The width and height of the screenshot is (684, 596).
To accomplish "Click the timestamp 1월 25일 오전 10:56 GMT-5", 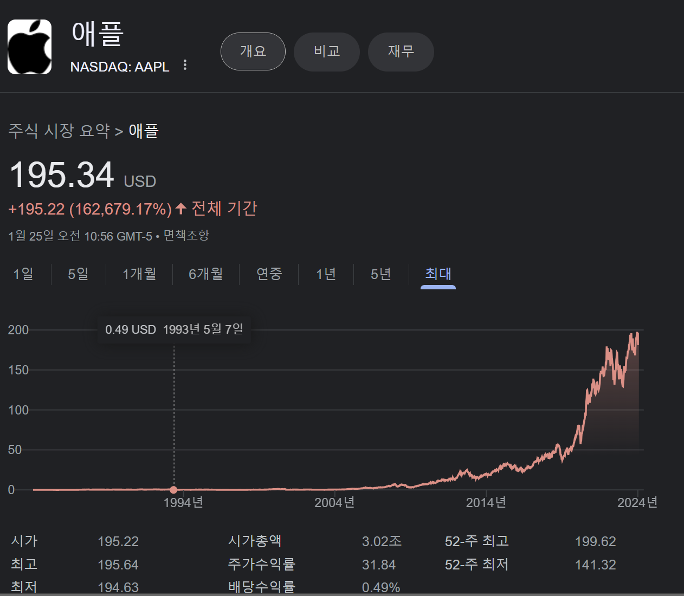I will [x=80, y=236].
